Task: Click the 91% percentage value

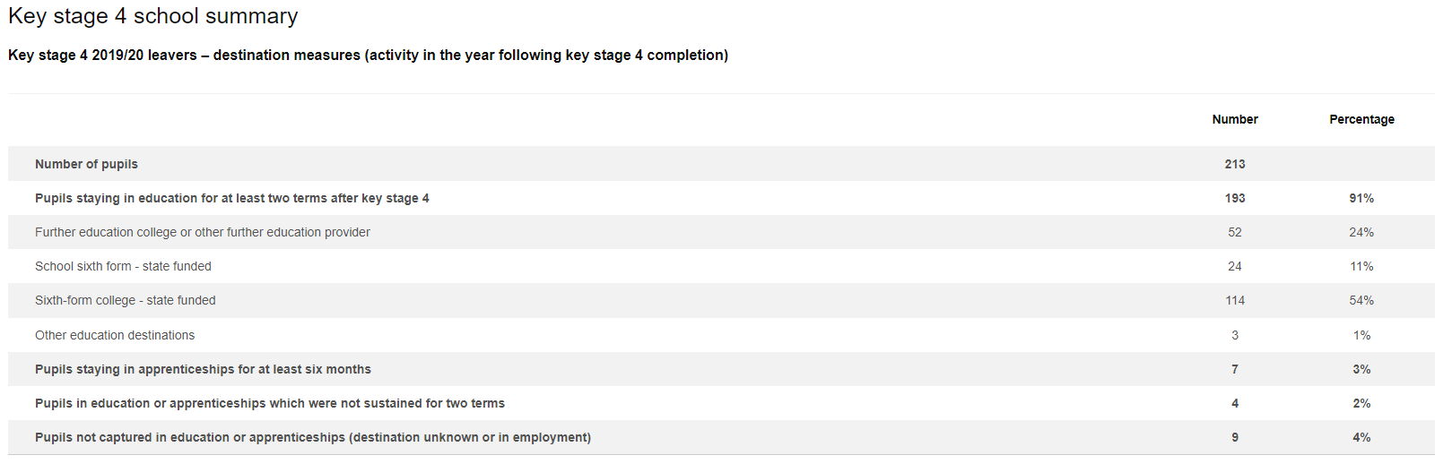Action: coord(1361,198)
